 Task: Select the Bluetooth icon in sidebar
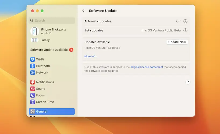pos(33,66)
